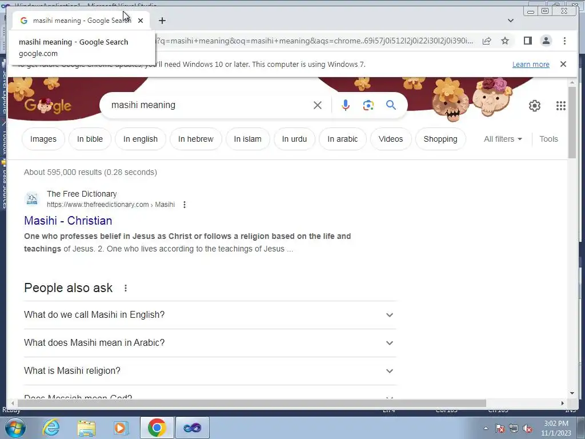The height and width of the screenshot is (439, 585).
Task: Open the All filters dropdown
Action: 503,139
